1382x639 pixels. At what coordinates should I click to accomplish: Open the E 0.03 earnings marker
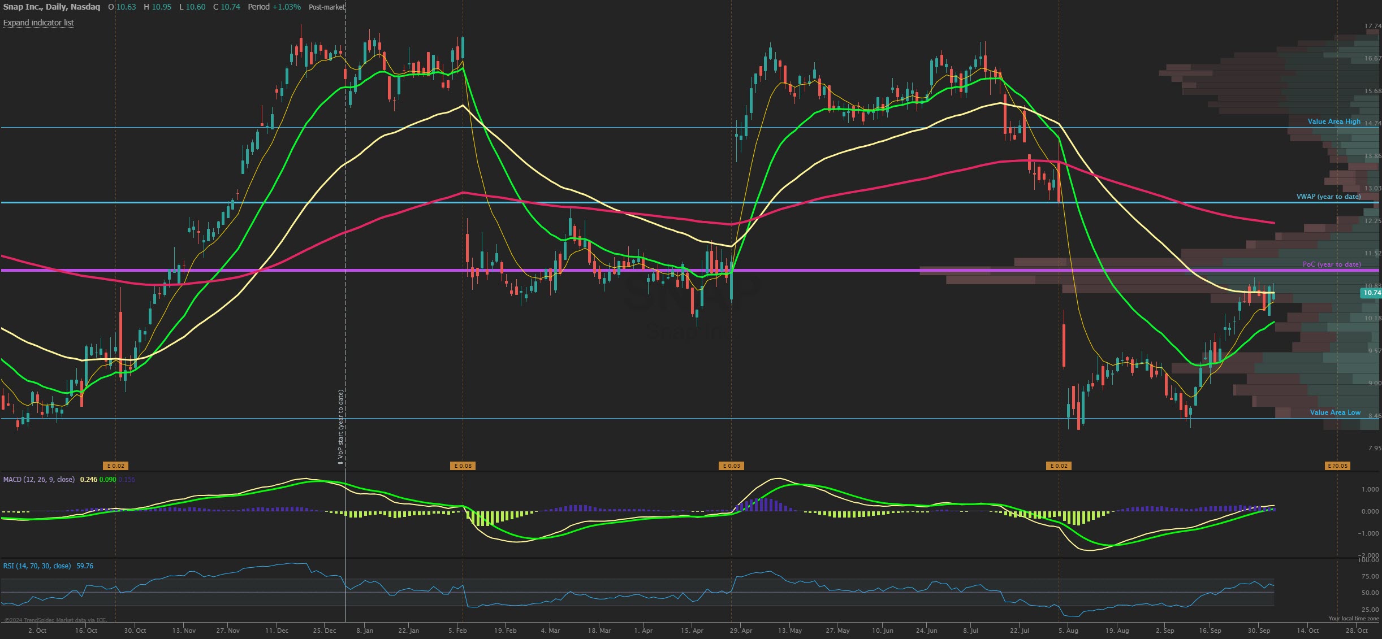(731, 466)
